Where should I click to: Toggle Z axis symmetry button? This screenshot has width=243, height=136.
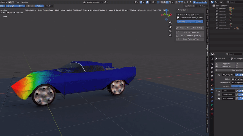pos(193,6)
